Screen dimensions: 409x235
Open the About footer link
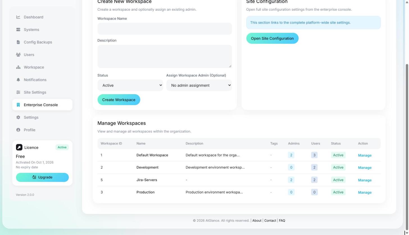click(x=257, y=221)
